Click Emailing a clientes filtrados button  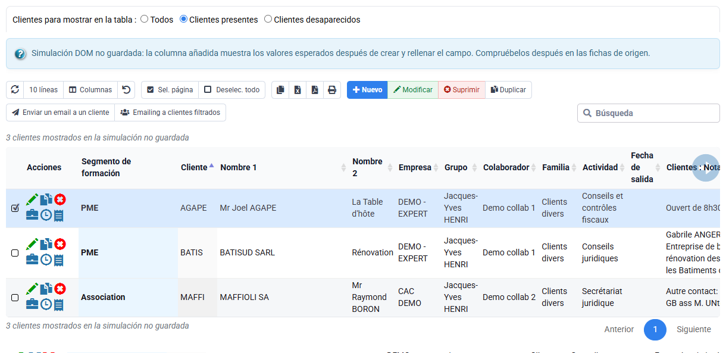tap(170, 113)
